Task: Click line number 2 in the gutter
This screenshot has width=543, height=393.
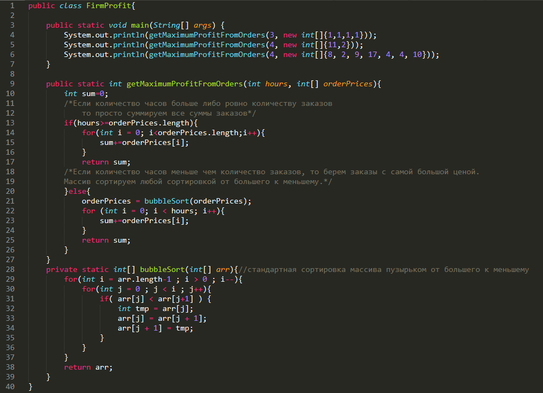Action: coord(12,16)
